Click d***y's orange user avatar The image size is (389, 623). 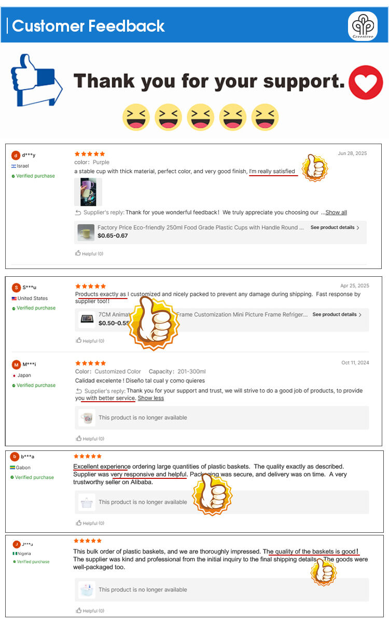point(16,155)
